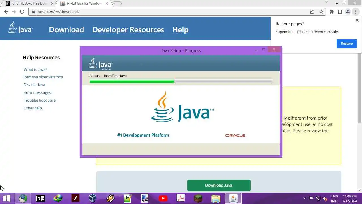Open the 'What is Java?' link

[x=35, y=69]
